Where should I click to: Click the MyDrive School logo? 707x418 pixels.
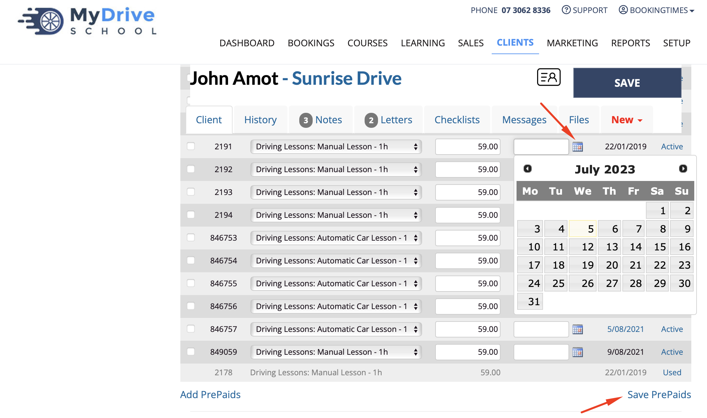[88, 21]
